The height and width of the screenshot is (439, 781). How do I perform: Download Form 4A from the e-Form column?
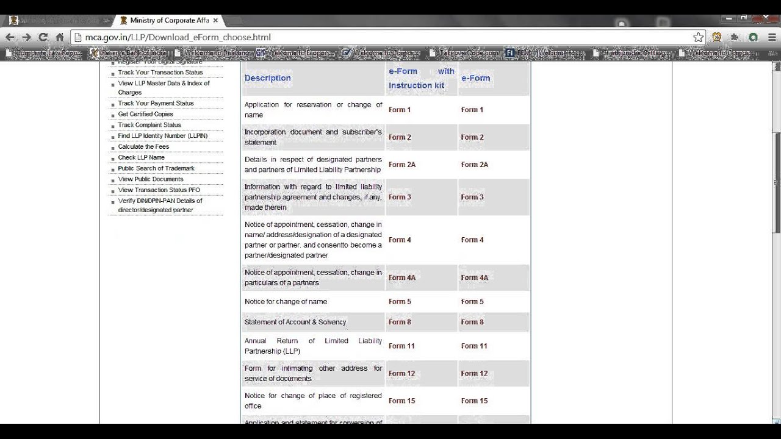pyautogui.click(x=475, y=277)
